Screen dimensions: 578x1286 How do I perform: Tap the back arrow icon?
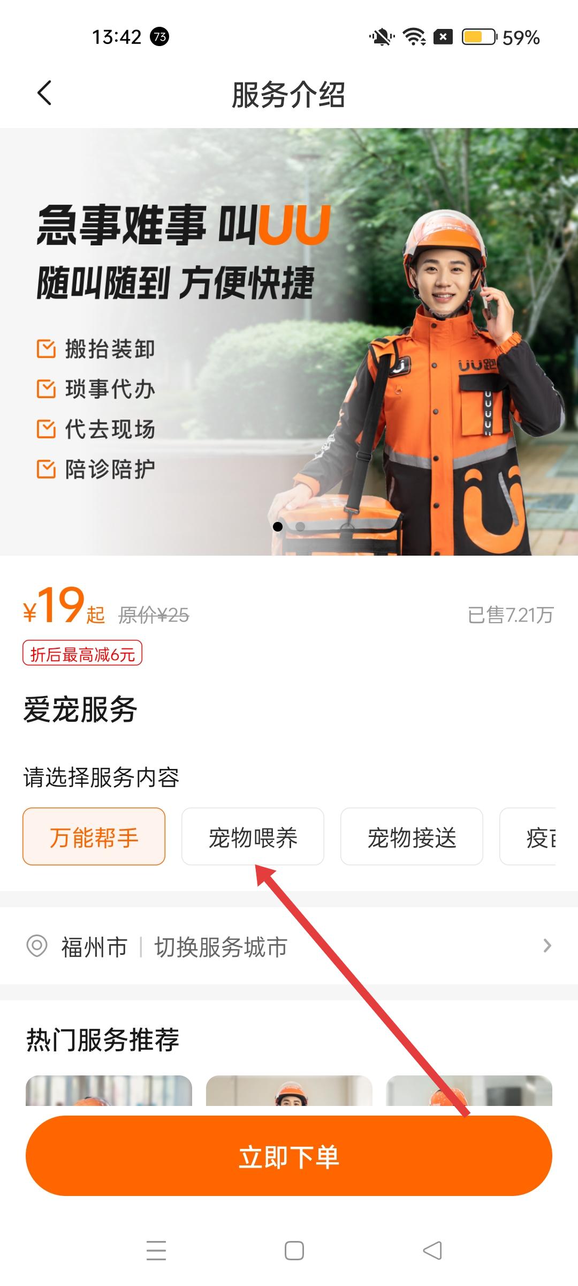pyautogui.click(x=44, y=93)
